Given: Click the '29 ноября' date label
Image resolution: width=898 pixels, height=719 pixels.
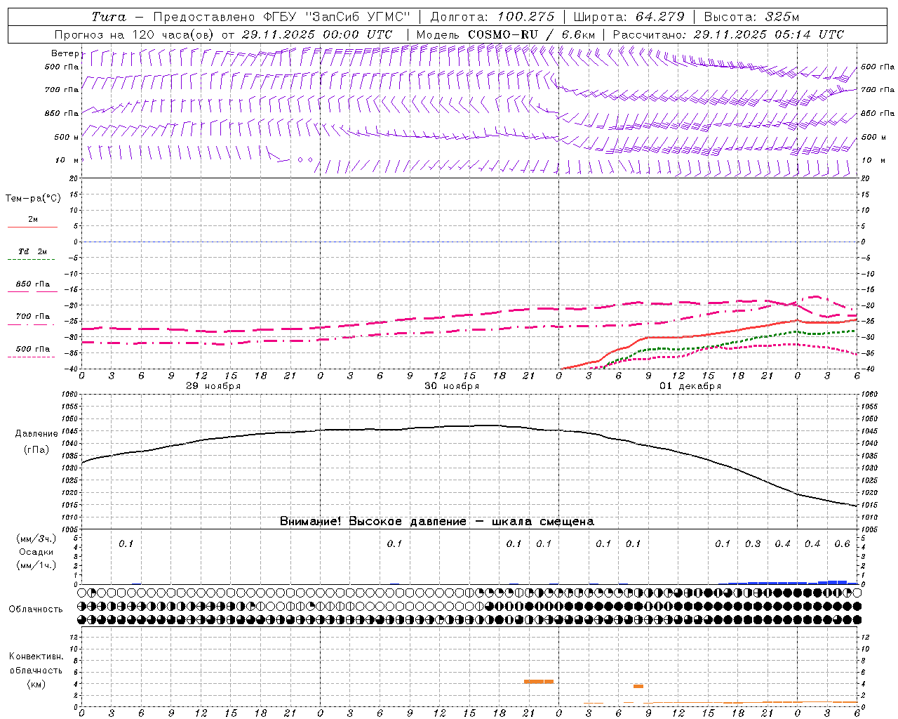Looking at the screenshot, I should (213, 386).
